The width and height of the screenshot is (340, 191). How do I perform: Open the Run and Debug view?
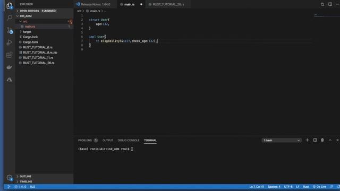click(10, 42)
